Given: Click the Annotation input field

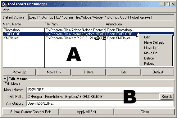Looking at the screenshot, I should [x=100, y=103].
